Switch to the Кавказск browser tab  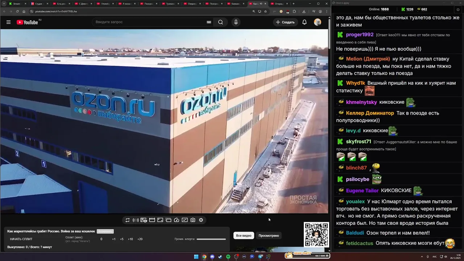pos(235,4)
